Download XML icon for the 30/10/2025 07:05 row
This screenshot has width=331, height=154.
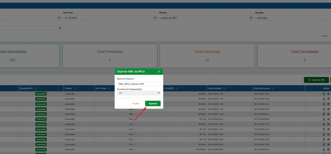324,109
